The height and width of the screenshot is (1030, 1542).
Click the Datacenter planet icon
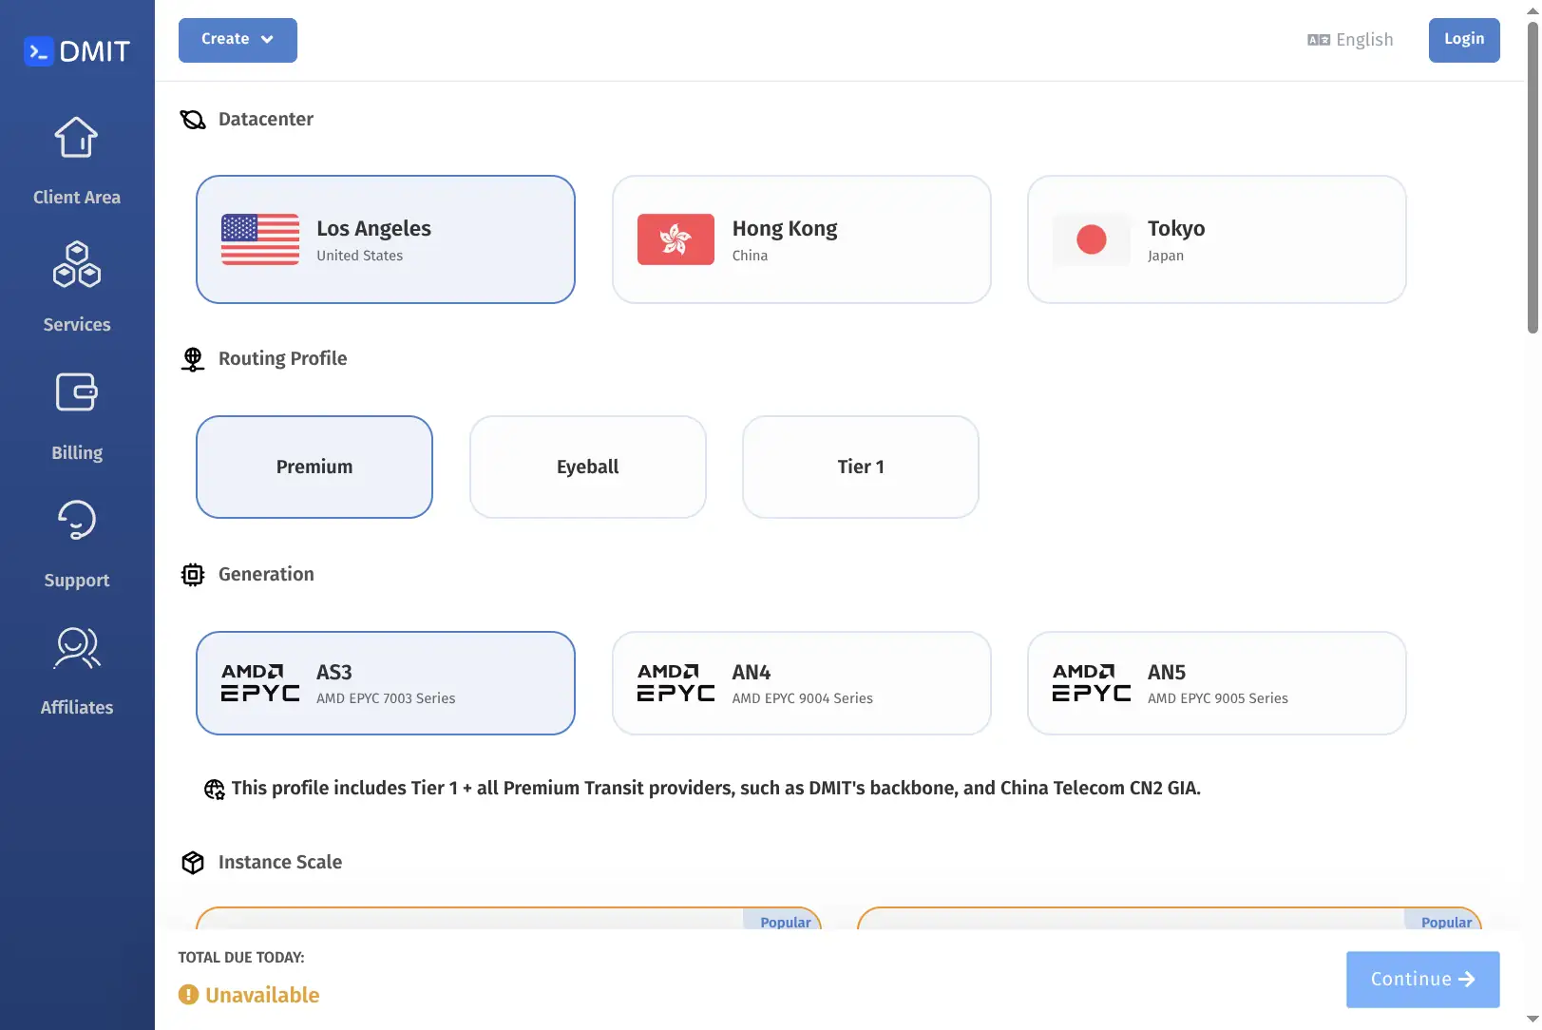coord(193,120)
